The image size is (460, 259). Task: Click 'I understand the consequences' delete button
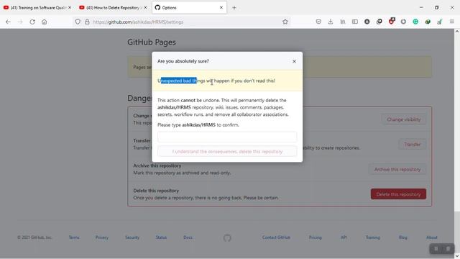227,152
